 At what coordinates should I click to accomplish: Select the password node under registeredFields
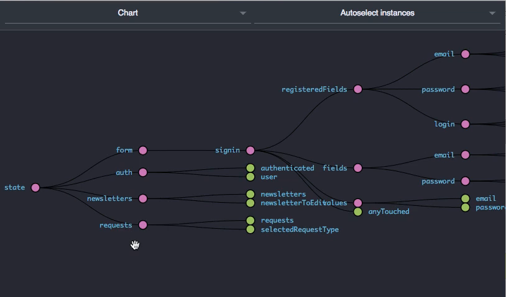tap(465, 89)
